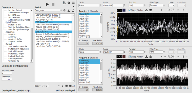This screenshot has height=93, width=192.
Task: Change Acquire 1 Function Y(V) selector
Action: tap(136, 5)
